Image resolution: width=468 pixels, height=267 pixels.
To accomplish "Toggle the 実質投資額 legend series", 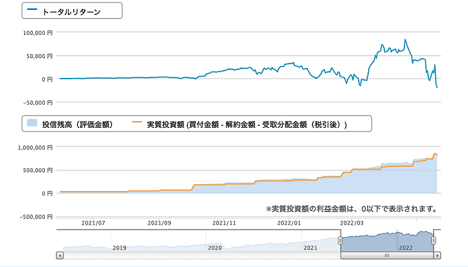I will click(240, 124).
